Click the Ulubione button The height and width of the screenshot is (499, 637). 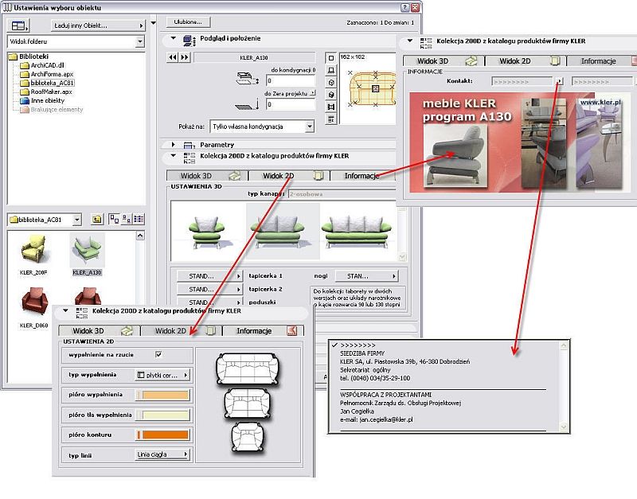click(188, 22)
